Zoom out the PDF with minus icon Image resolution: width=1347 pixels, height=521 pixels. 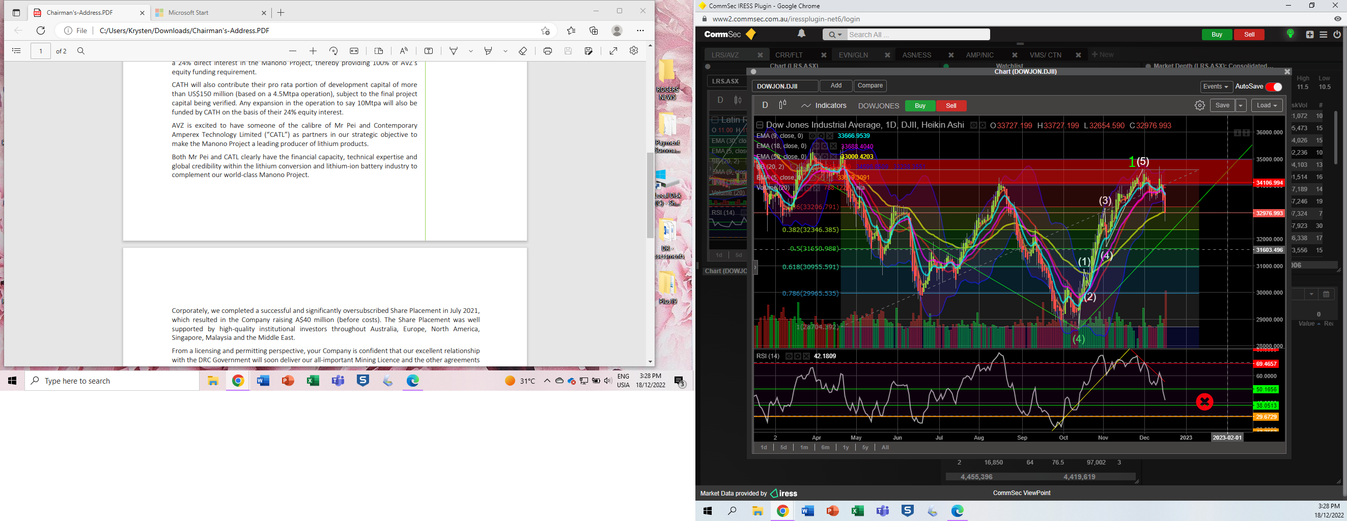293,51
